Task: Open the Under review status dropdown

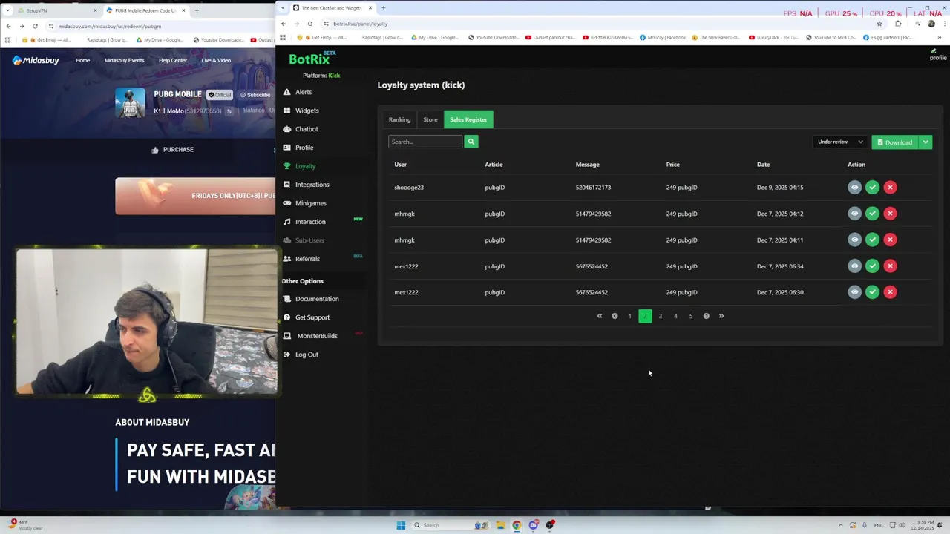Action: 840,142
